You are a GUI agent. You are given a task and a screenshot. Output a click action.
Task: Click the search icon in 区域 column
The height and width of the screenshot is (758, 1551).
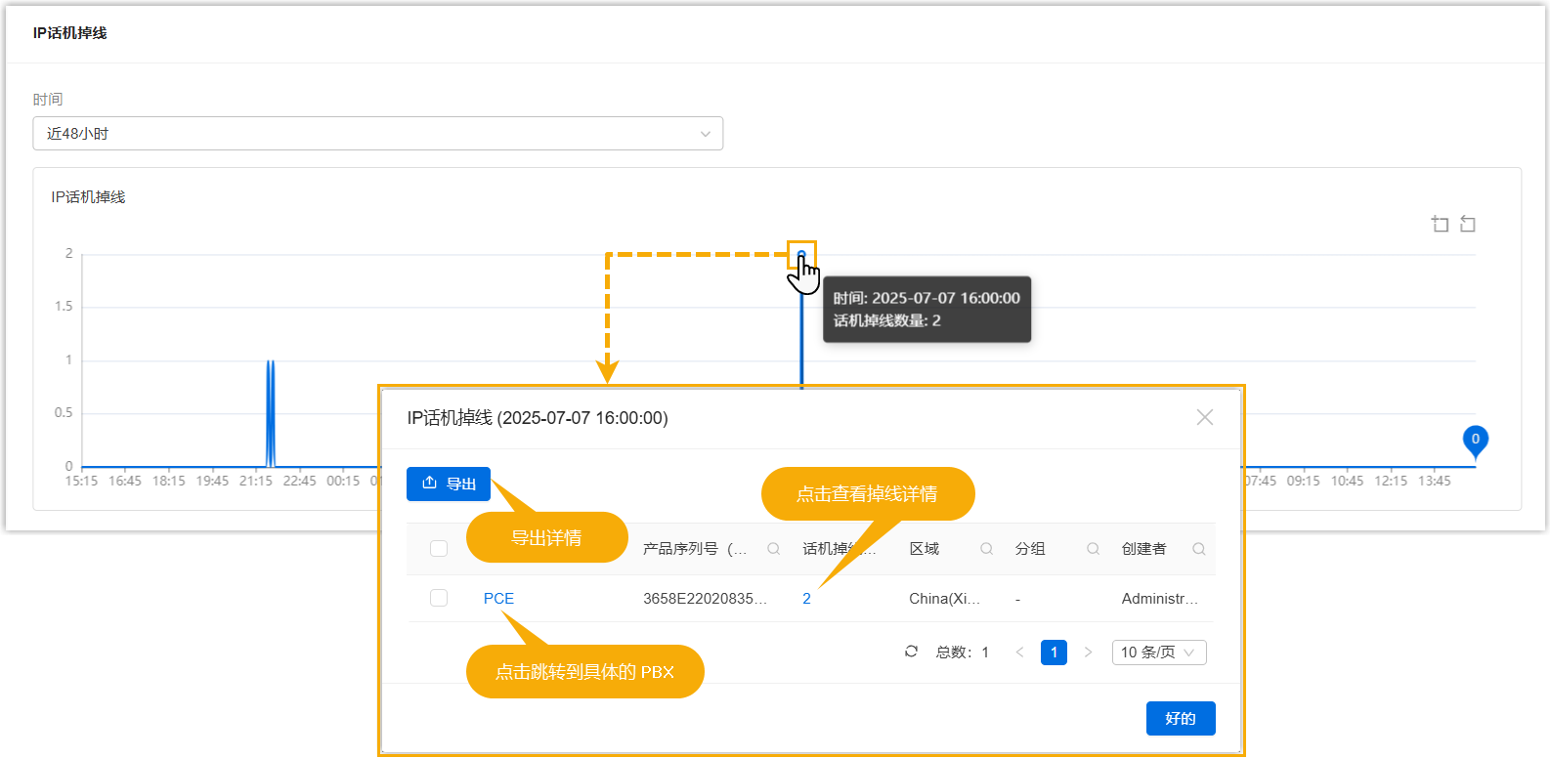986,549
